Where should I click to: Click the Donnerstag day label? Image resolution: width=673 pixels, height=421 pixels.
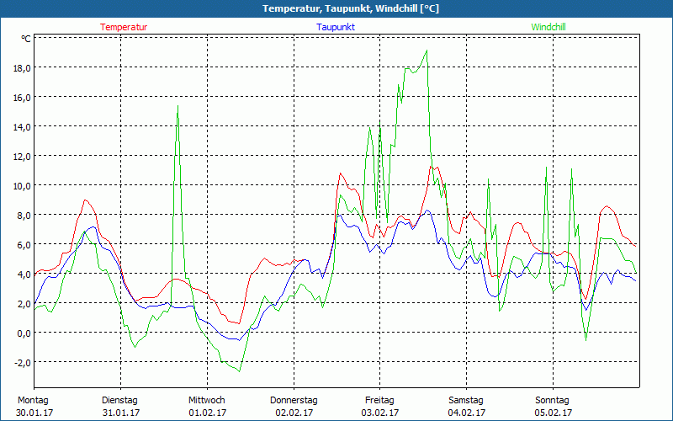tap(294, 401)
